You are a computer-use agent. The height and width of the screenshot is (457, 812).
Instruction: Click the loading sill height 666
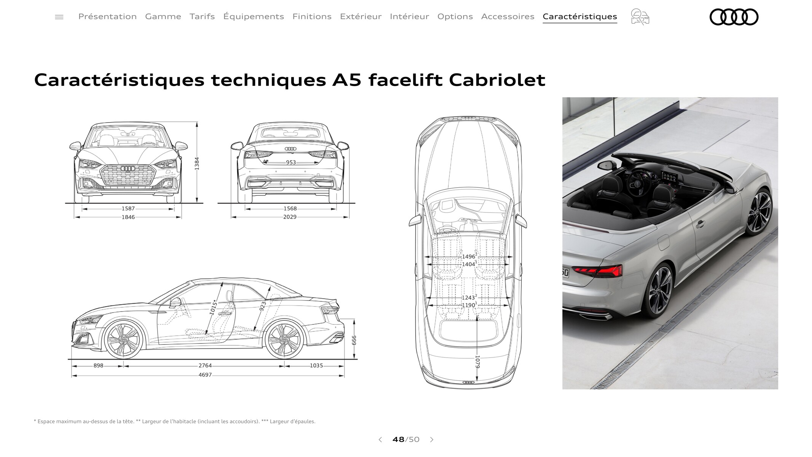pyautogui.click(x=354, y=340)
